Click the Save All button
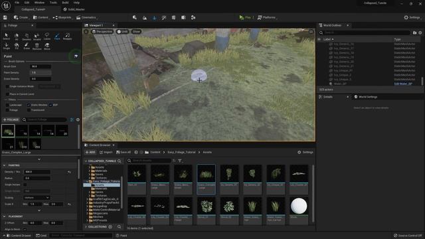This screenshot has width=425, height=239. (x=124, y=152)
